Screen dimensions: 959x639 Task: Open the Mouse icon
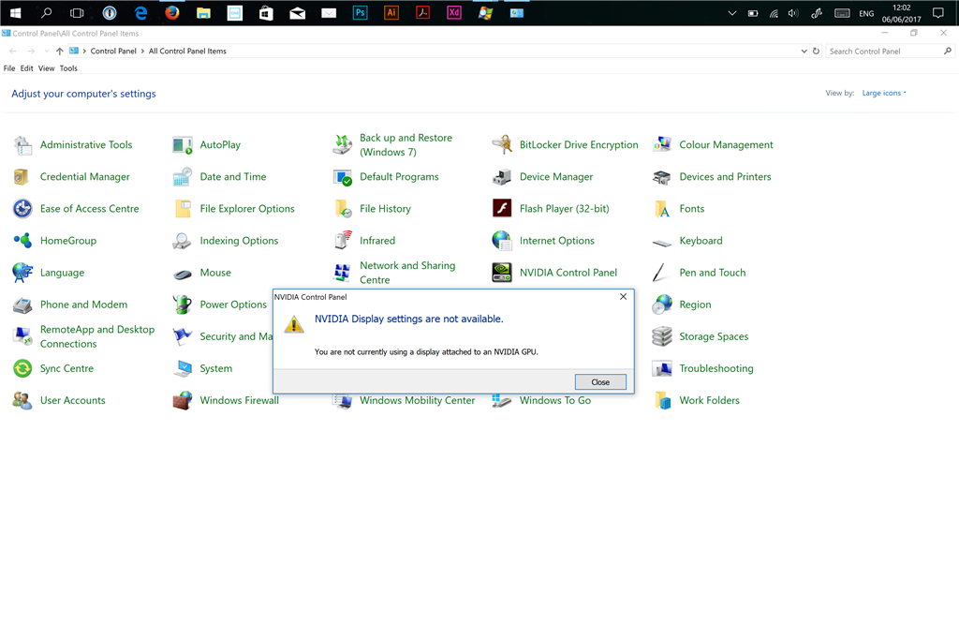tap(183, 275)
